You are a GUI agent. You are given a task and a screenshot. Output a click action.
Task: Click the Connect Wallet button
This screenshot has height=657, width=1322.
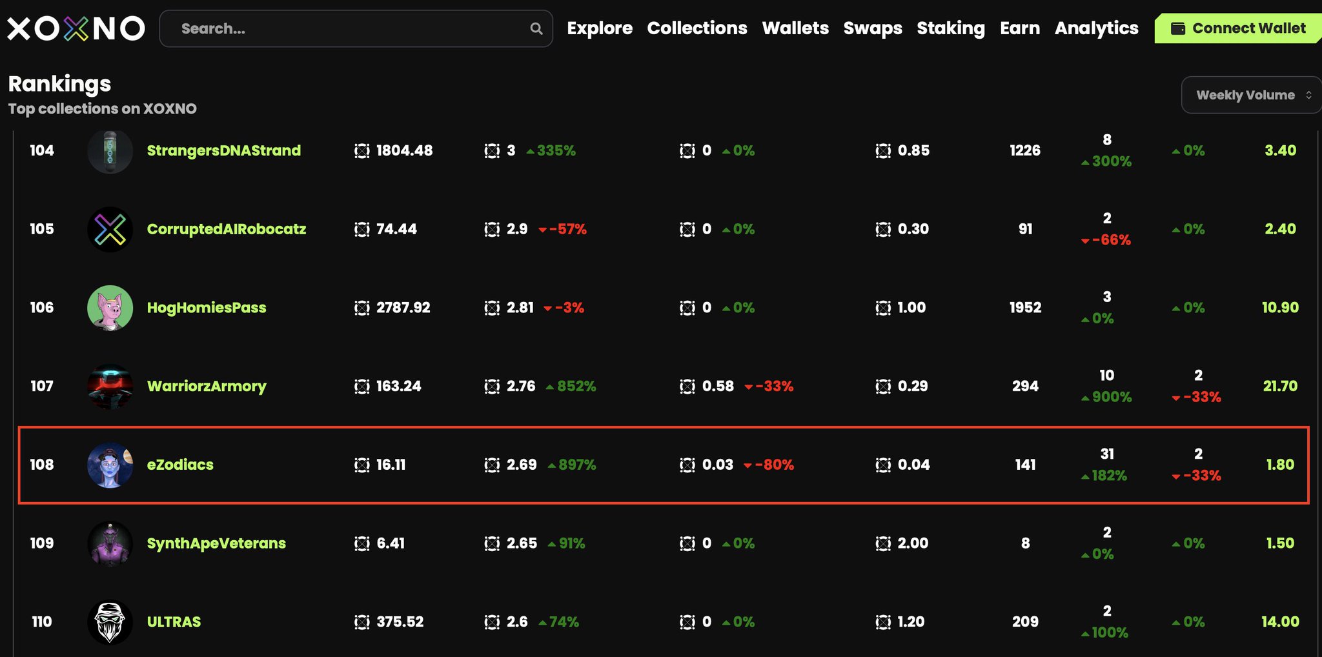pos(1238,28)
